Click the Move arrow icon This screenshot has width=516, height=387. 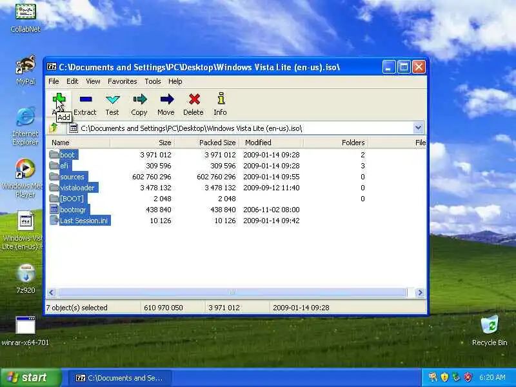167,99
